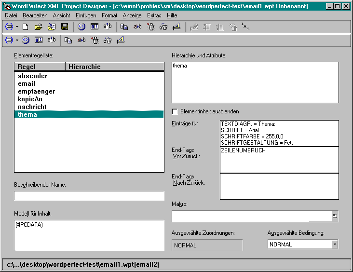
Task: Open dropdown arrow beside second toolbar parentheses icon
Action: [17, 40]
